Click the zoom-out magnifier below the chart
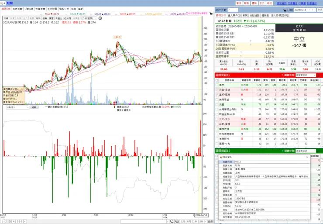323x224 pixels. pyautogui.click(x=172, y=221)
